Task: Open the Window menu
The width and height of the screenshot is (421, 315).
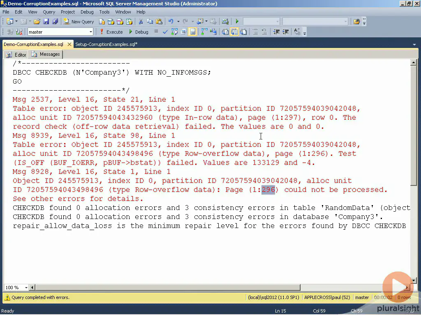Action: 123,12
